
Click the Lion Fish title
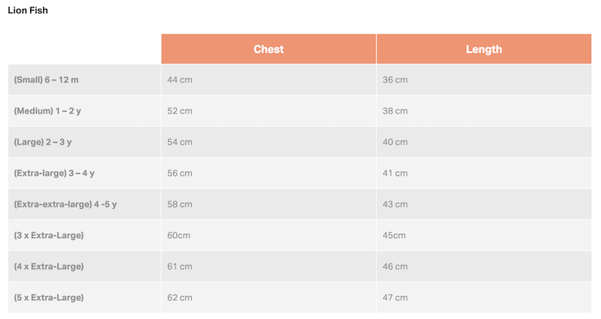coord(28,11)
